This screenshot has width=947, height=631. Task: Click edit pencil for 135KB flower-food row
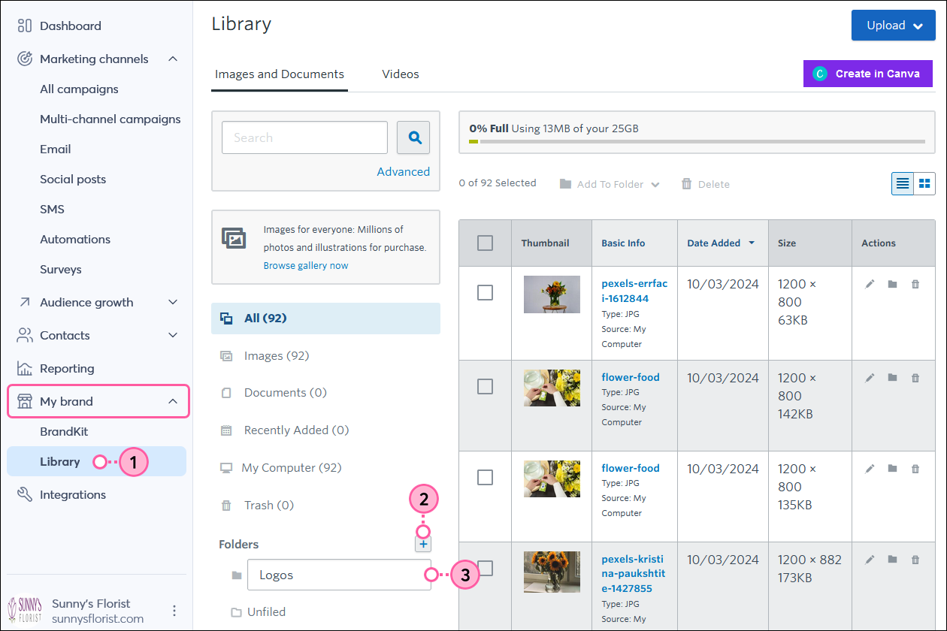coord(870,468)
